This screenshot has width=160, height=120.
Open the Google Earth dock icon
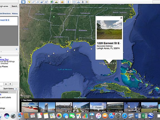coord(151,116)
